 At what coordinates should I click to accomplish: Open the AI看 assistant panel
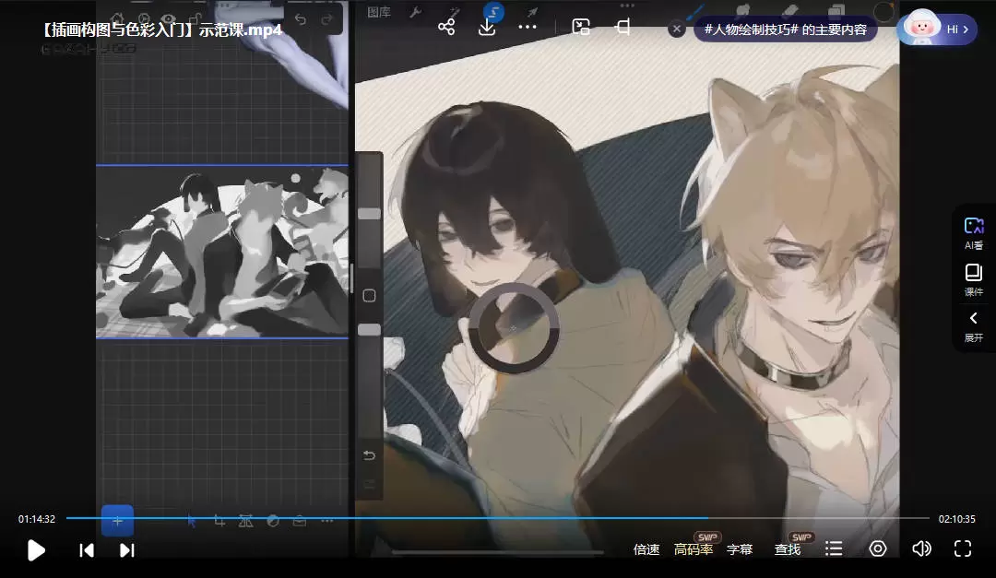pos(973,232)
